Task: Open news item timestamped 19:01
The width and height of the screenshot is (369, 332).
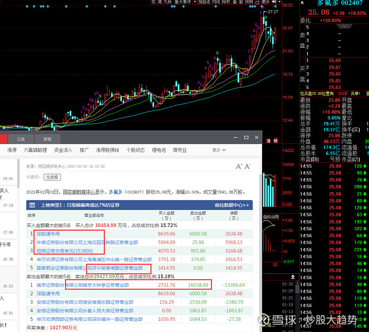Action: coord(8,171)
